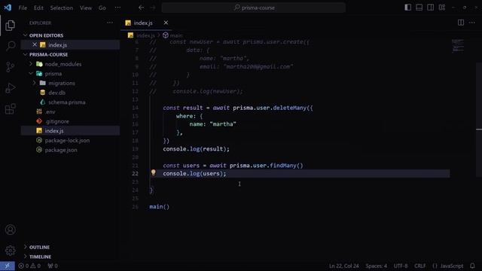The image size is (482, 271).
Task: Open the Manage gear icon
Action: pos(10,251)
